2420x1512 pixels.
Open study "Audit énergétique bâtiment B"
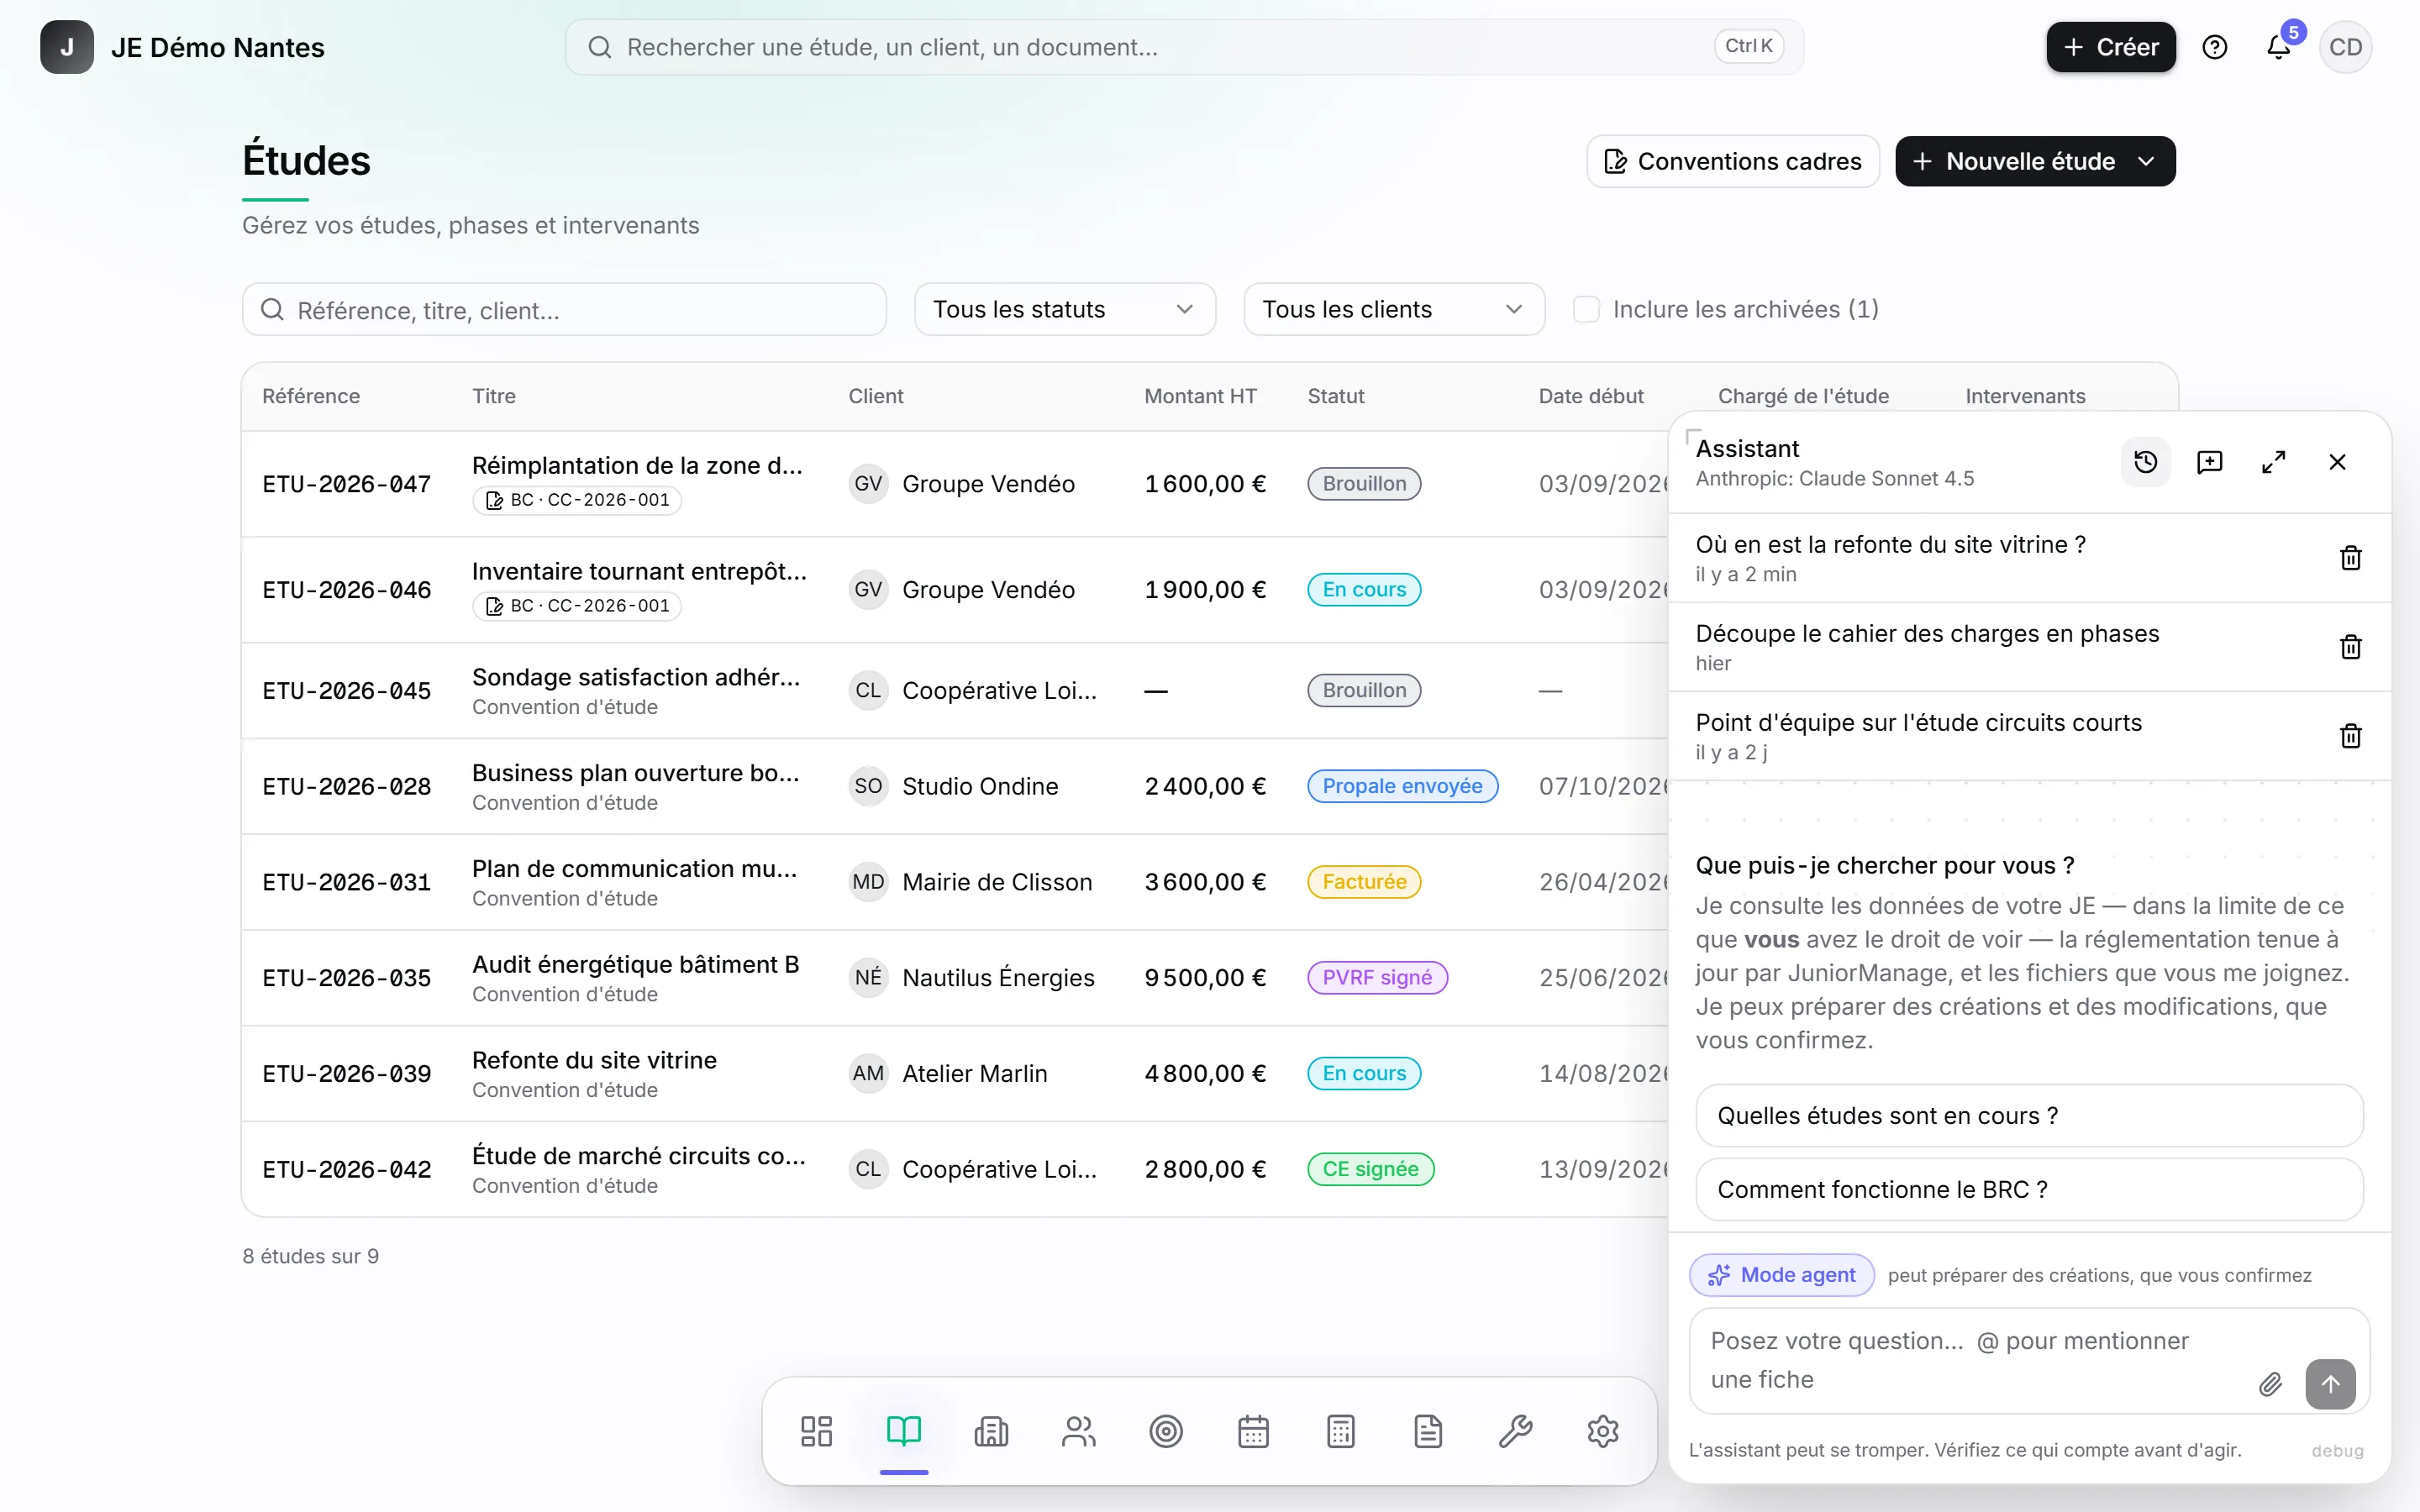[x=636, y=965]
